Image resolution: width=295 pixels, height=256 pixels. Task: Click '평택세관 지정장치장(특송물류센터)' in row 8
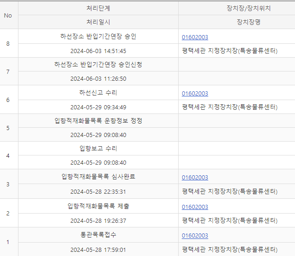coord(230,51)
